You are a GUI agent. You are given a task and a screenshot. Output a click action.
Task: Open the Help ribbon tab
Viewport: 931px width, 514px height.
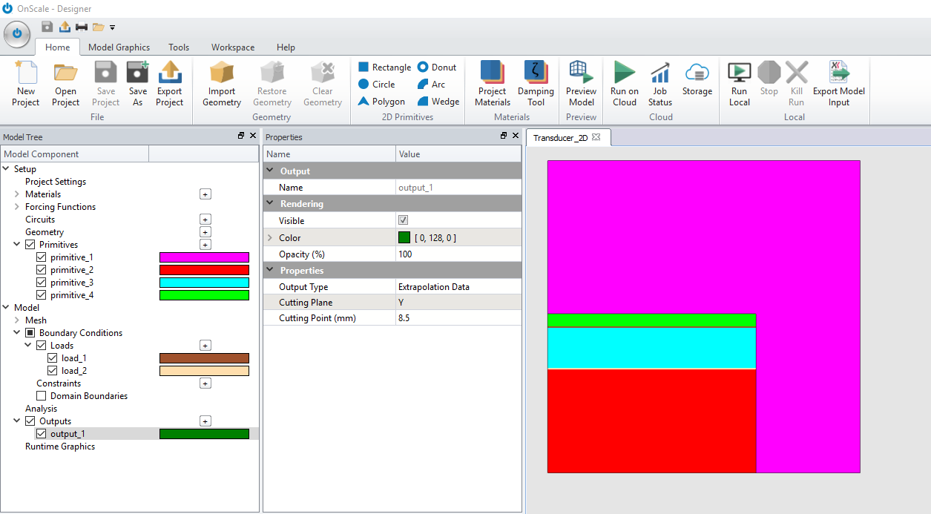(x=286, y=47)
